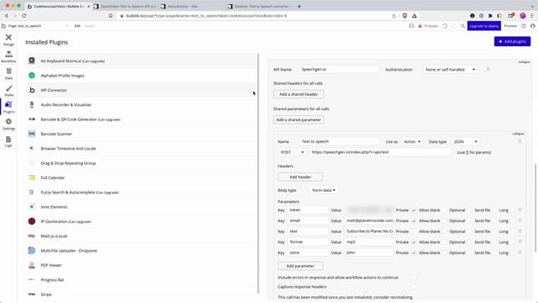Open the POST method dropdown
The width and height of the screenshot is (538, 303).
coord(292,152)
